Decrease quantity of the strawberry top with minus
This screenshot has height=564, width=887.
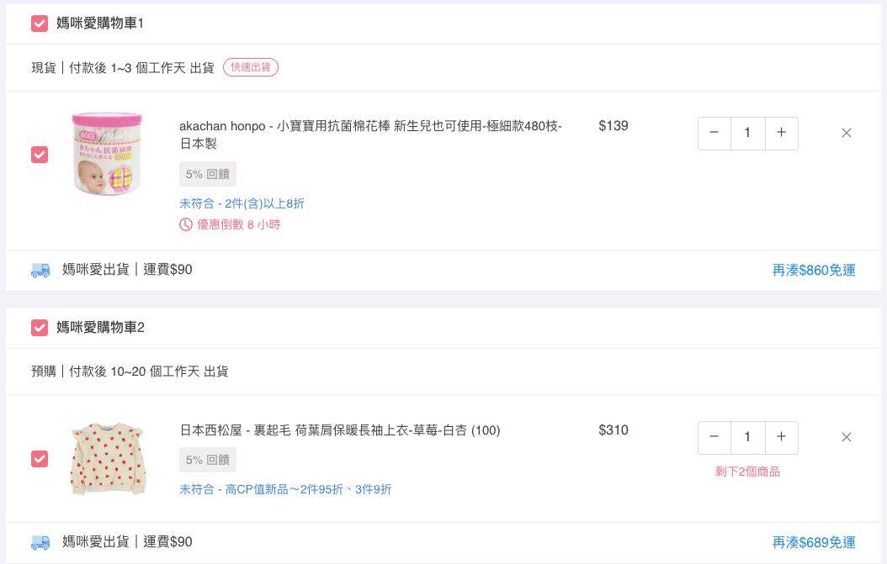[x=714, y=437]
